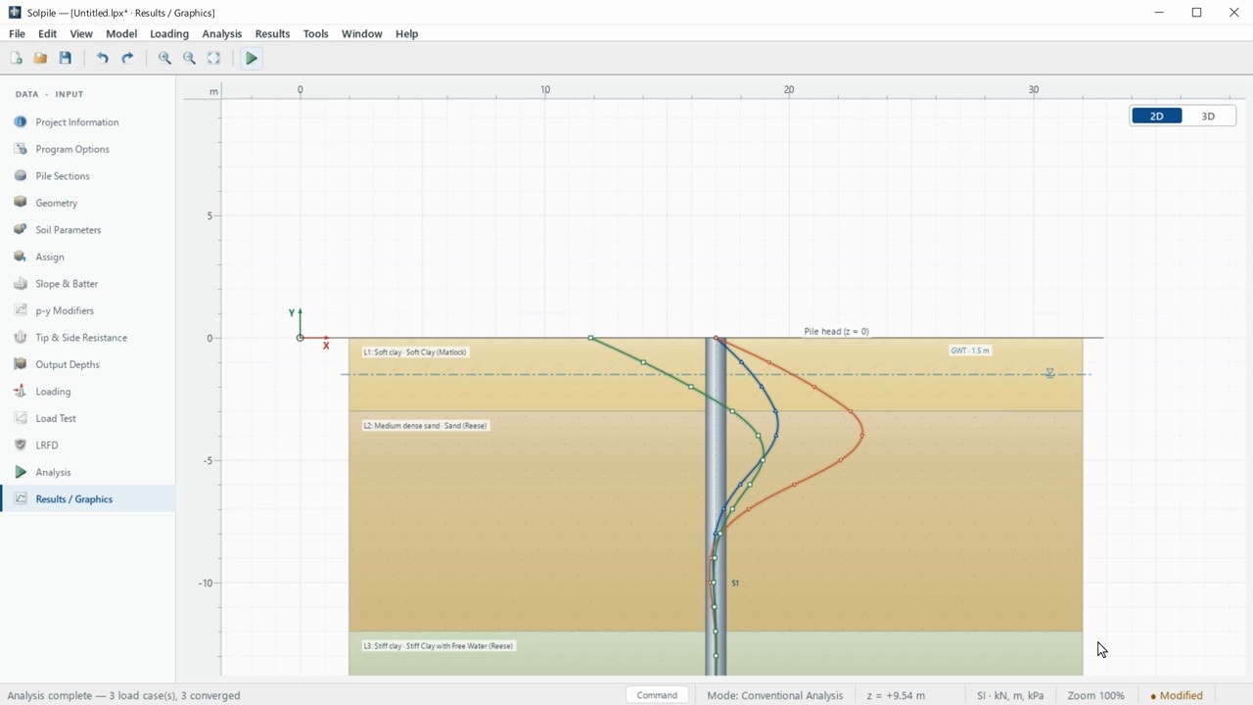The image size is (1253, 705).
Task: Open the Window menu
Action: pos(362,33)
